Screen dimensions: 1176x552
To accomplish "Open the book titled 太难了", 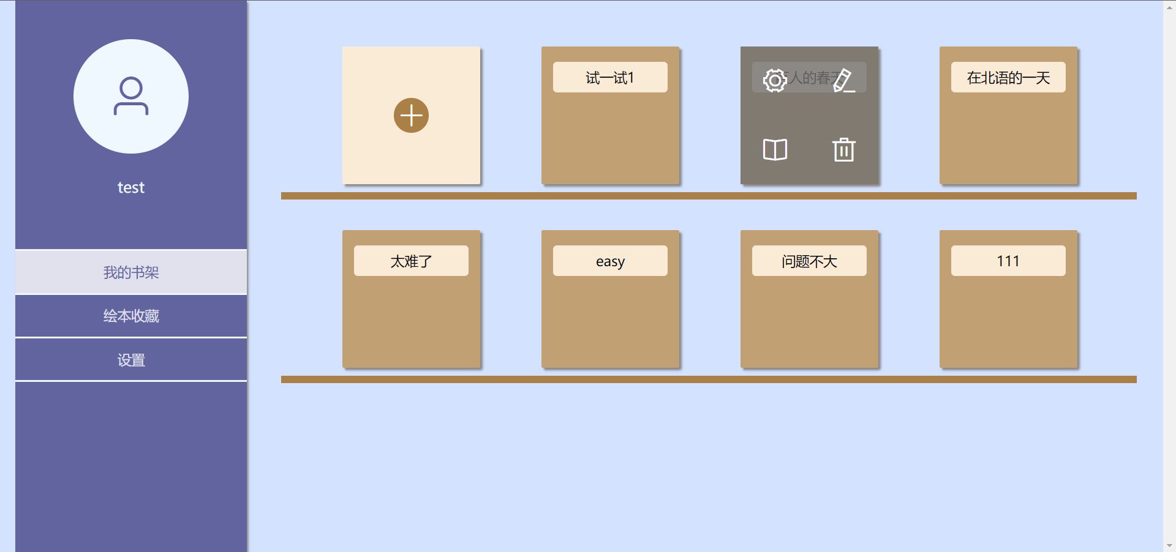I will tap(411, 299).
